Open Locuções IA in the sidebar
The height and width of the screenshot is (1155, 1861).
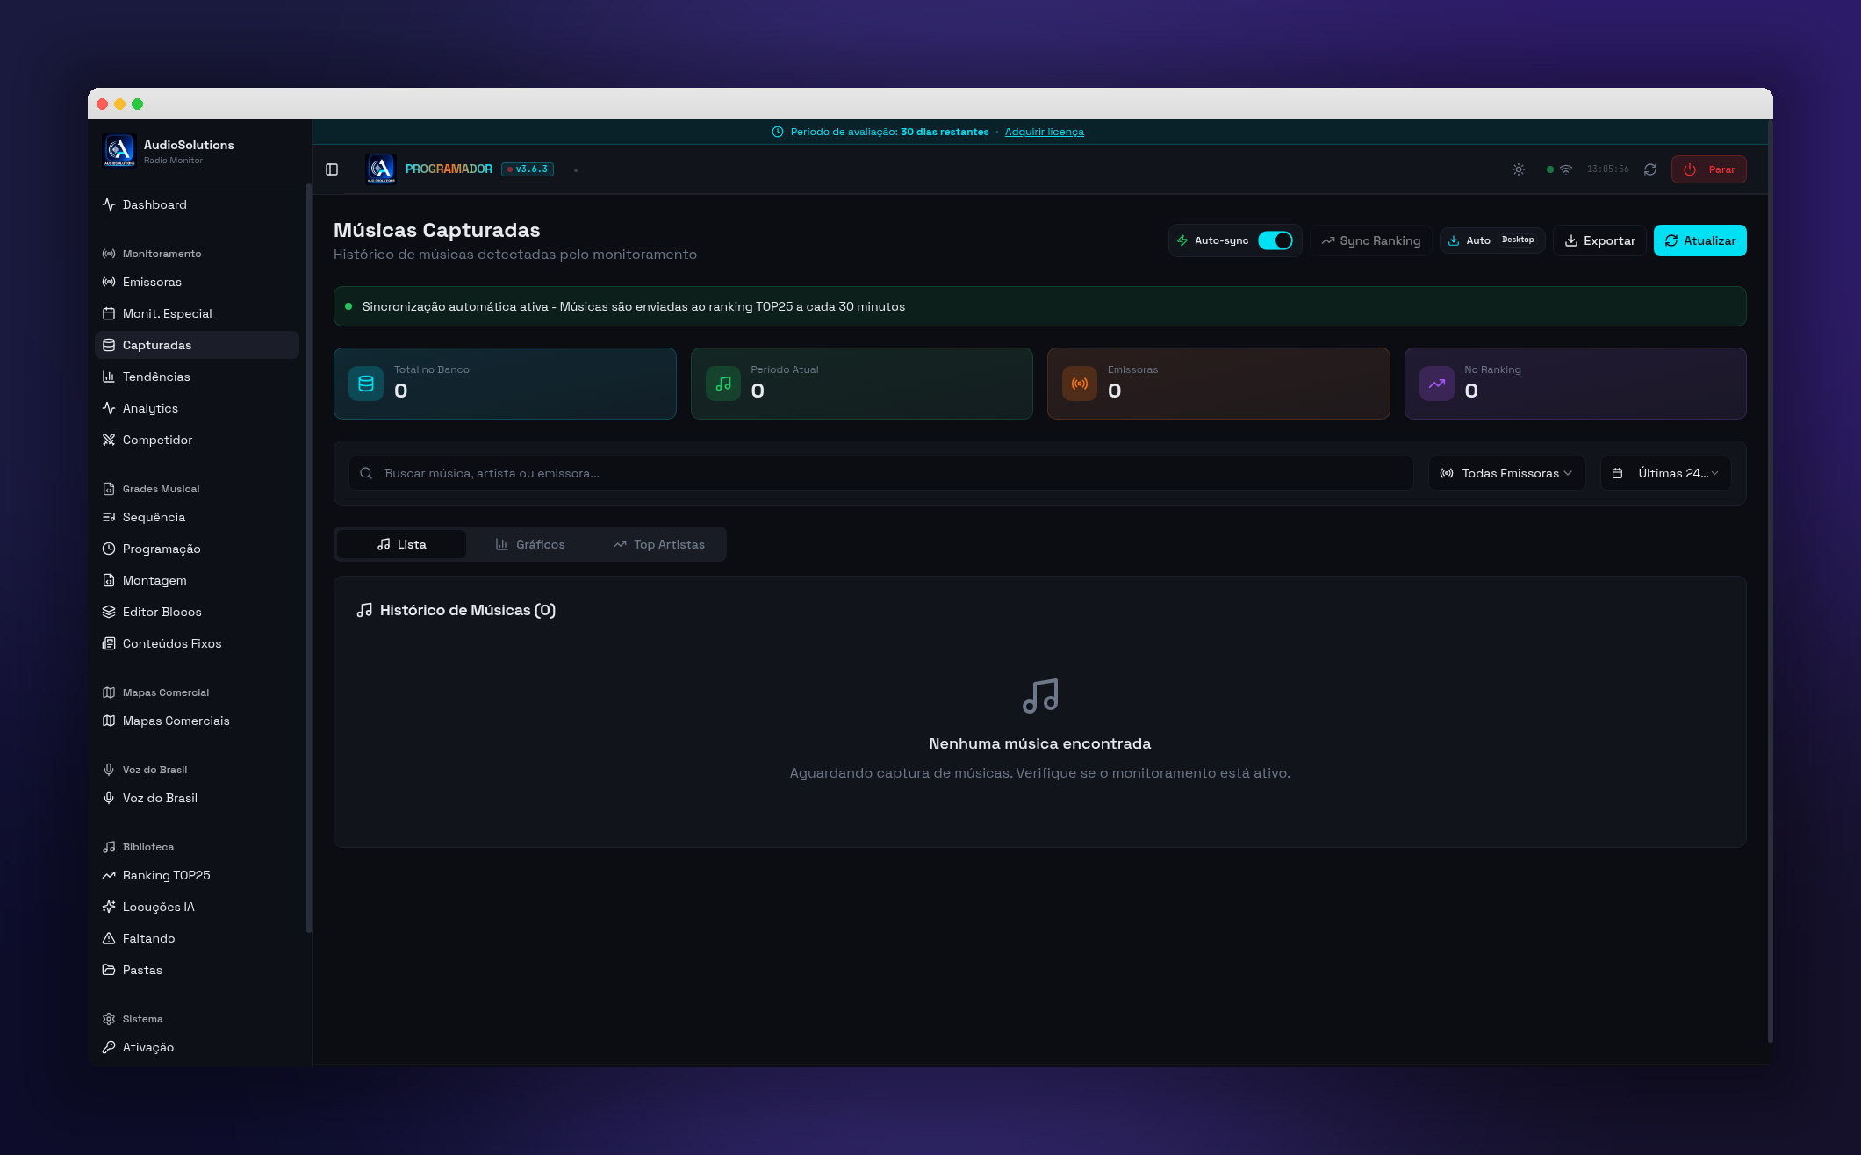click(x=197, y=907)
